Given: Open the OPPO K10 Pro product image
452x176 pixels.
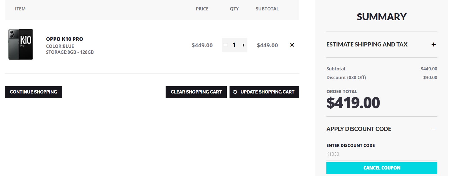Looking at the screenshot, I should coord(21,44).
